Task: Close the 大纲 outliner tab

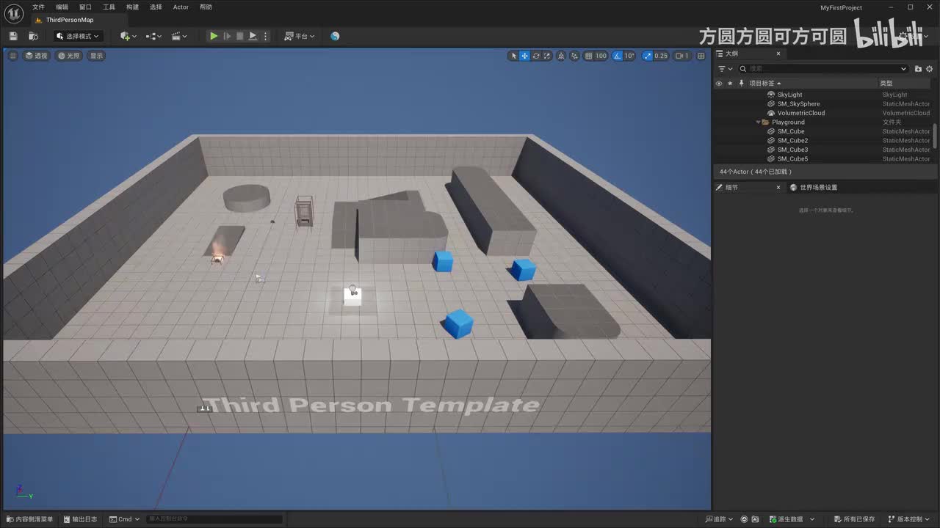Action: [x=778, y=54]
